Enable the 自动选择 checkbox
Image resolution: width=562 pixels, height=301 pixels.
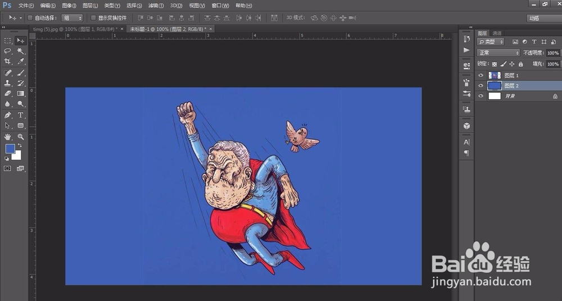(30, 17)
